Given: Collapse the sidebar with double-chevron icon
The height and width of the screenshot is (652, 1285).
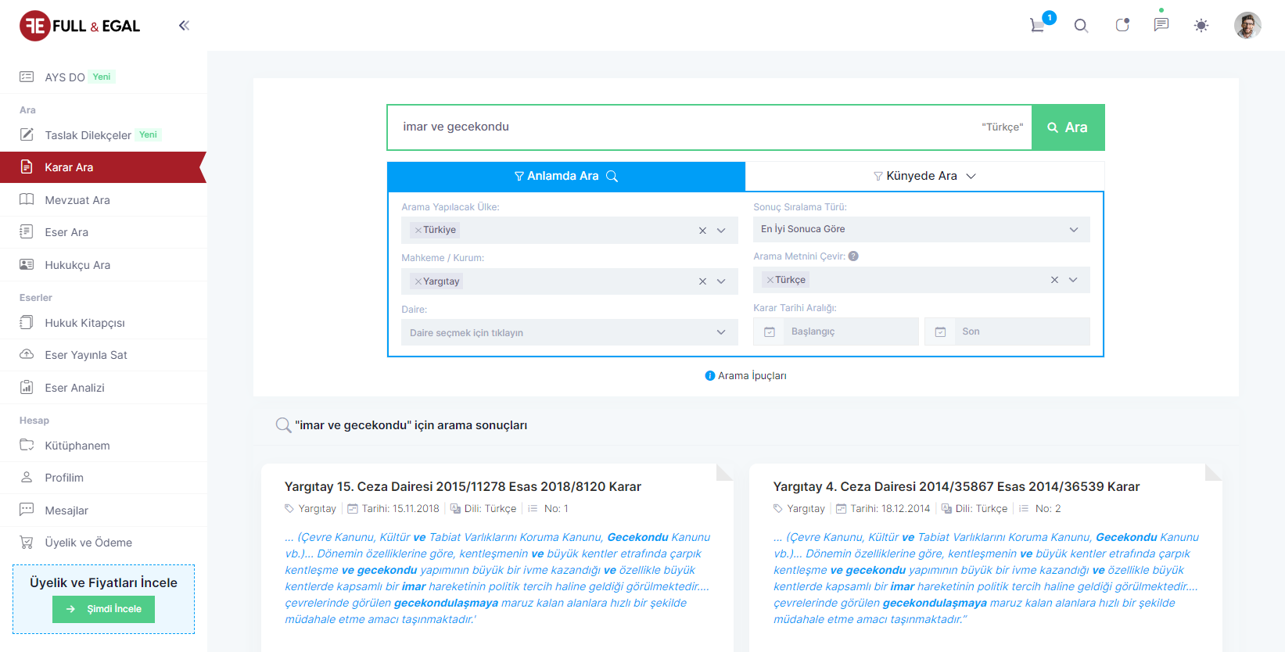Looking at the screenshot, I should 184,26.
